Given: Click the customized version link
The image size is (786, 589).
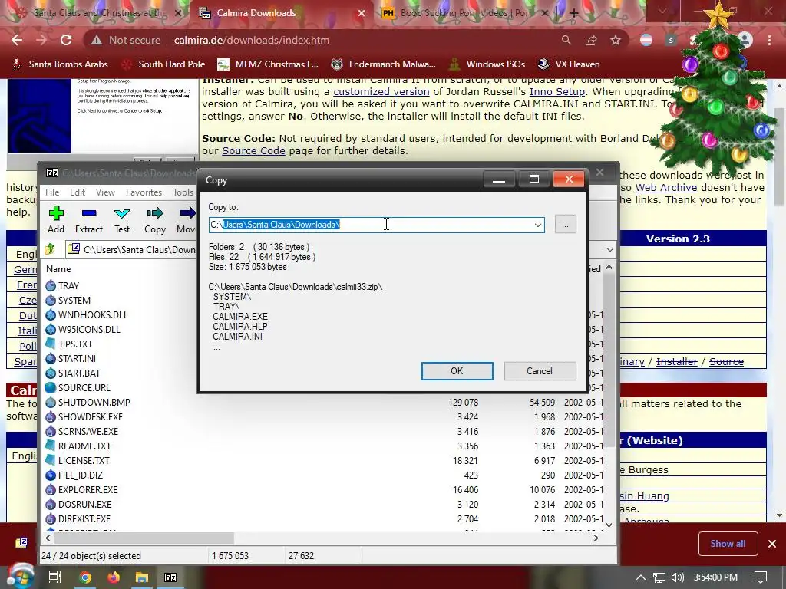Looking at the screenshot, I should click(x=381, y=92).
